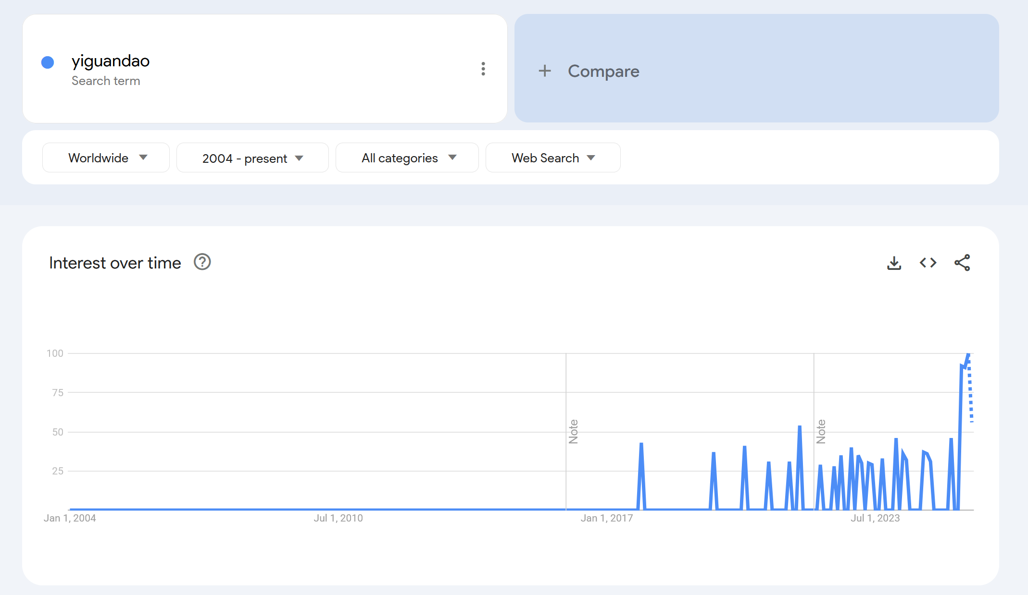This screenshot has width=1028, height=595.
Task: Click the Search term label under yiguandao
Action: pos(106,81)
